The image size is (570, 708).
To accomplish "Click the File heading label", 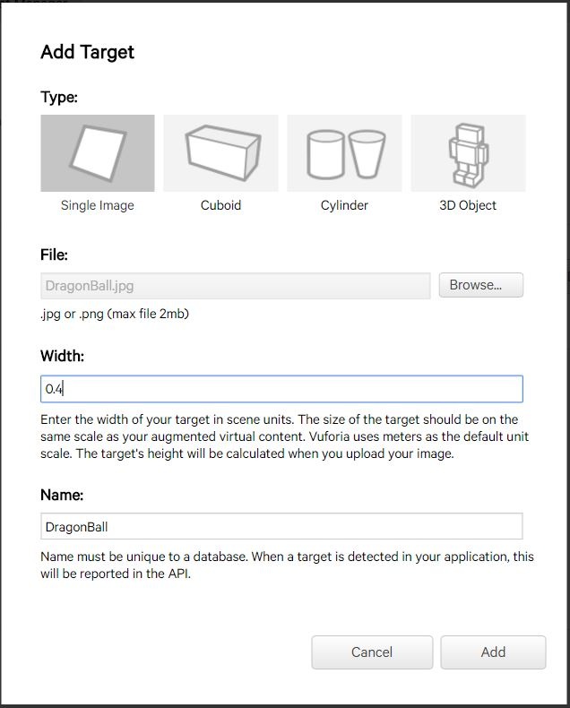I will pos(54,255).
